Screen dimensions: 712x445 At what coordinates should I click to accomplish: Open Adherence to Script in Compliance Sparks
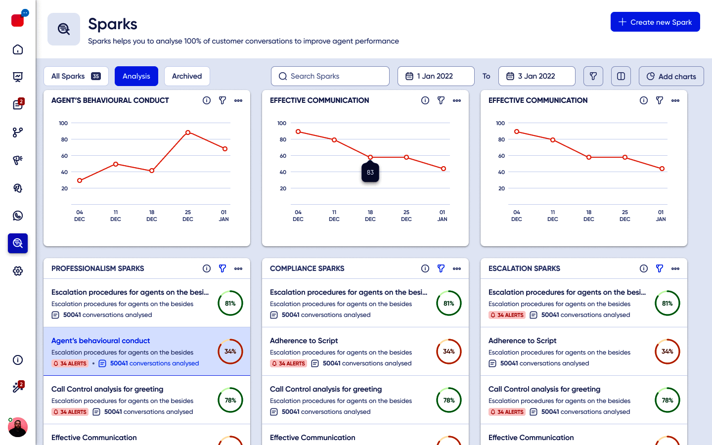[x=365, y=352]
